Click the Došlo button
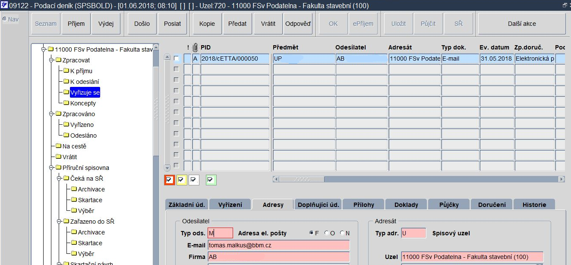This screenshot has height=265, width=571. pyautogui.click(x=142, y=24)
